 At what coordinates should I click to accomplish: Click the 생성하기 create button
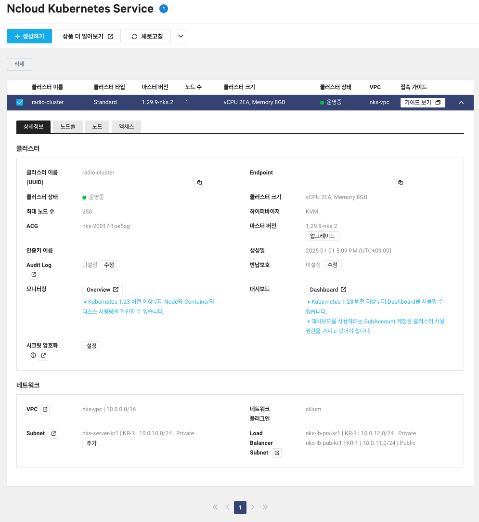(29, 36)
